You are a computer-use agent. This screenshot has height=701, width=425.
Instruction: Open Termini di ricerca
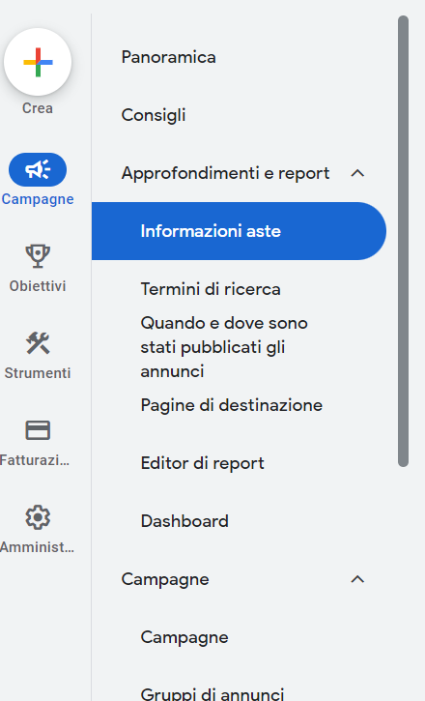tap(211, 289)
